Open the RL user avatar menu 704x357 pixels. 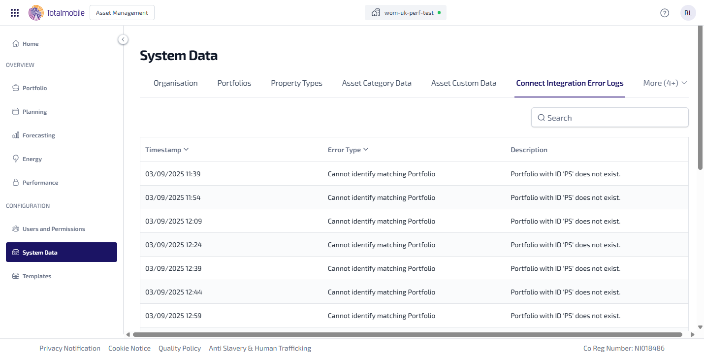(x=688, y=13)
